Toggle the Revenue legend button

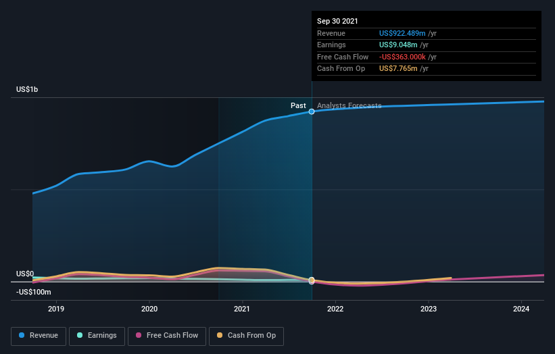39,336
